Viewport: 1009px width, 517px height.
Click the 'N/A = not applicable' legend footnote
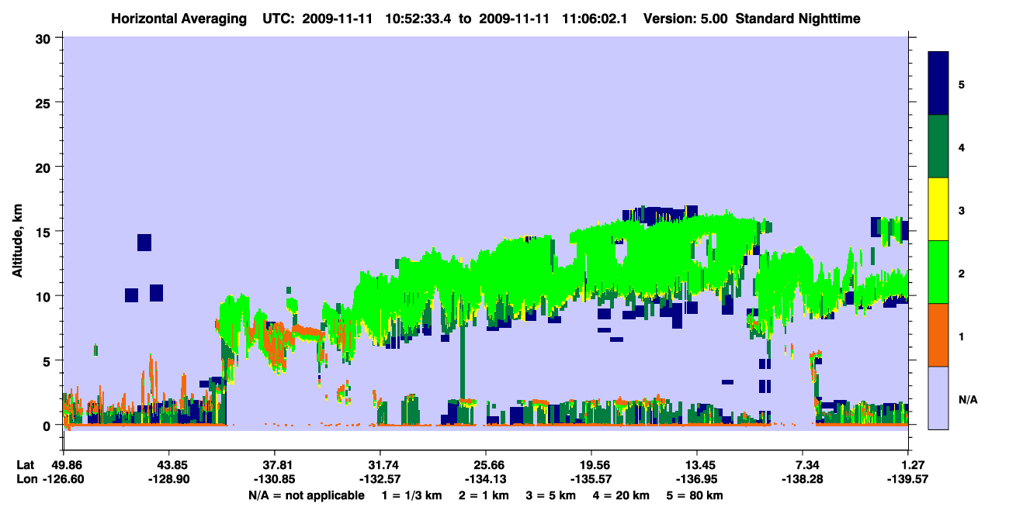click(306, 495)
